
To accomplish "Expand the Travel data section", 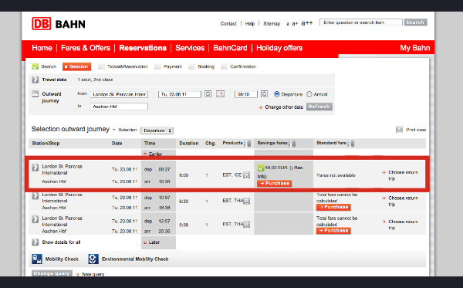I will (x=35, y=80).
